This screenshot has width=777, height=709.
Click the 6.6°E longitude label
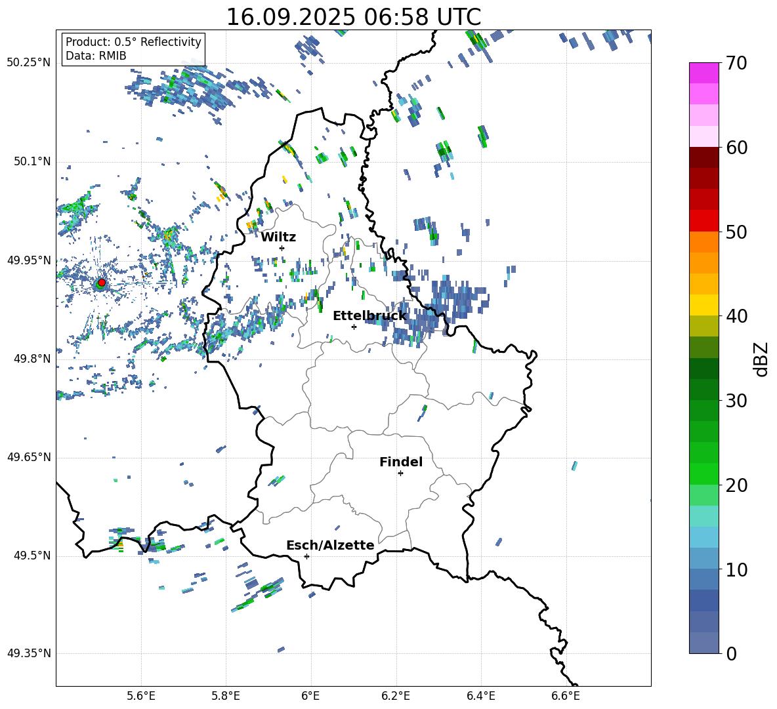[x=566, y=697]
